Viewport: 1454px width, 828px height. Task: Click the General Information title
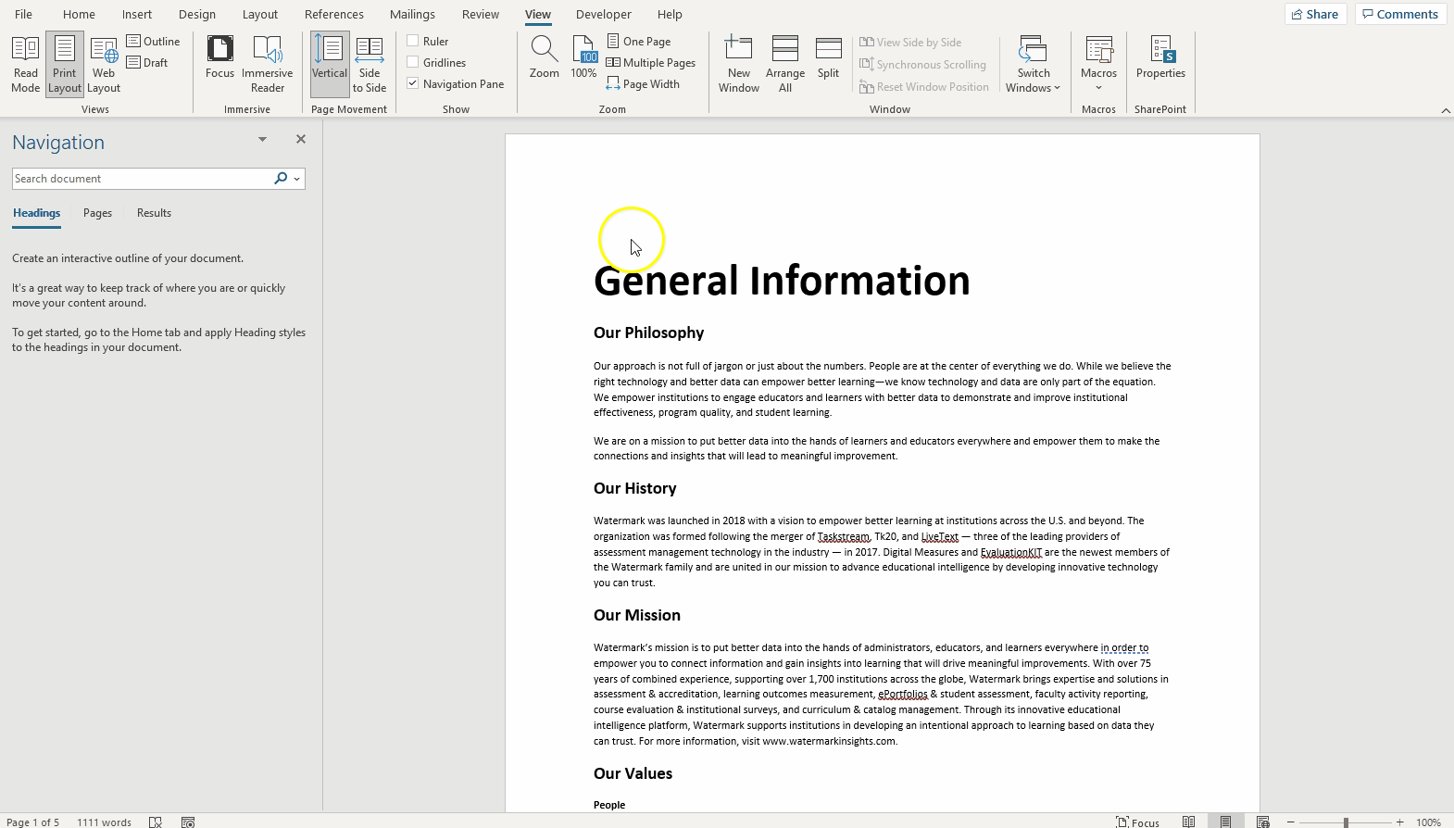(x=782, y=282)
